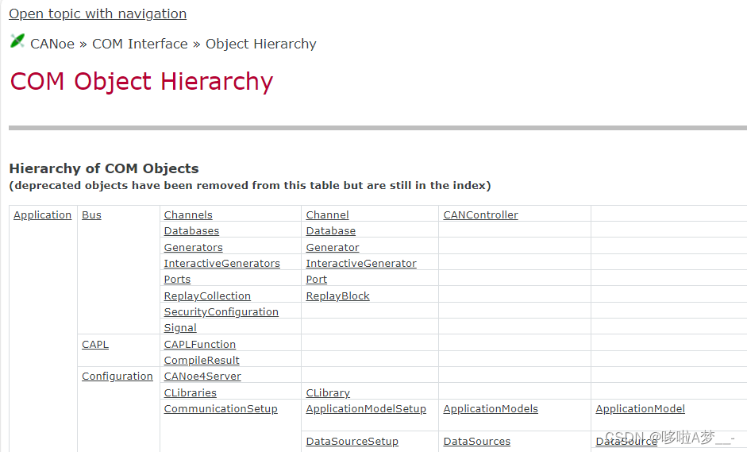Open topic with navigation link
Image resolution: width=747 pixels, height=452 pixels.
(x=98, y=14)
